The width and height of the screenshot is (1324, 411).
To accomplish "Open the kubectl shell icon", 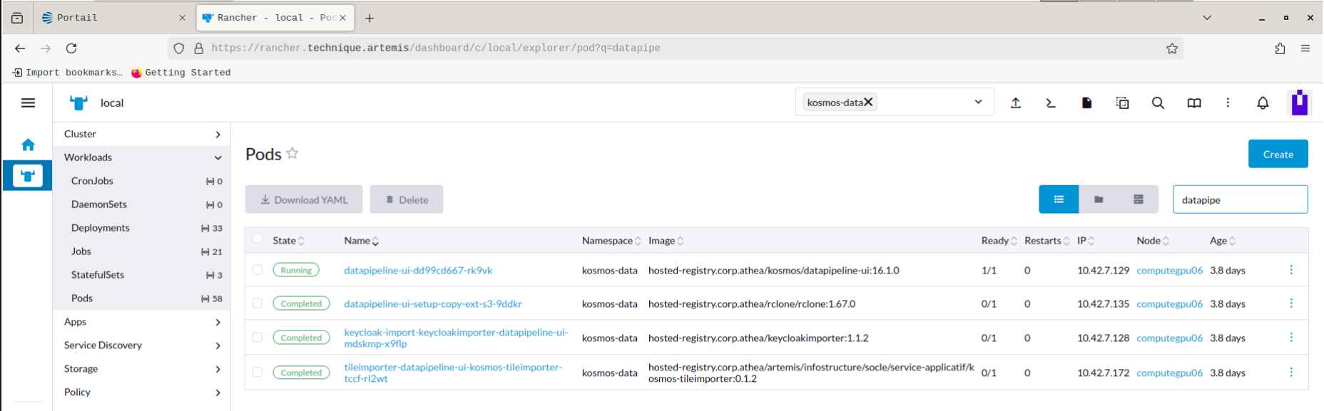I will pyautogui.click(x=1051, y=103).
